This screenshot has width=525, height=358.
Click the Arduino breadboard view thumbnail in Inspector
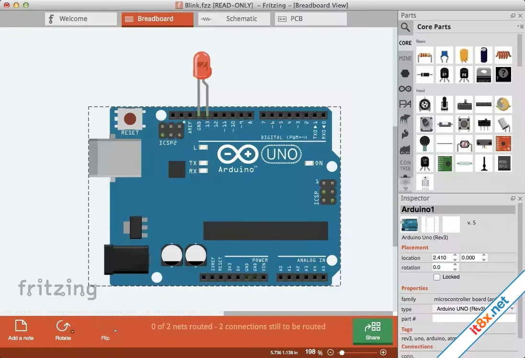pos(409,224)
